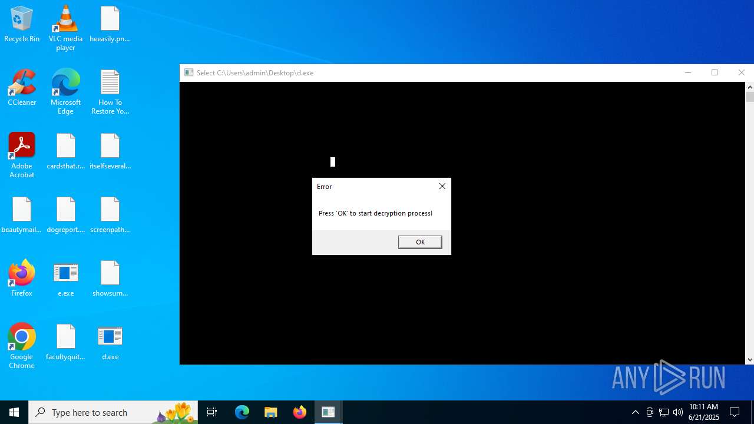The image size is (754, 424).
Task: Select the Microsoft Edge desktop shortcut
Action: [x=65, y=92]
